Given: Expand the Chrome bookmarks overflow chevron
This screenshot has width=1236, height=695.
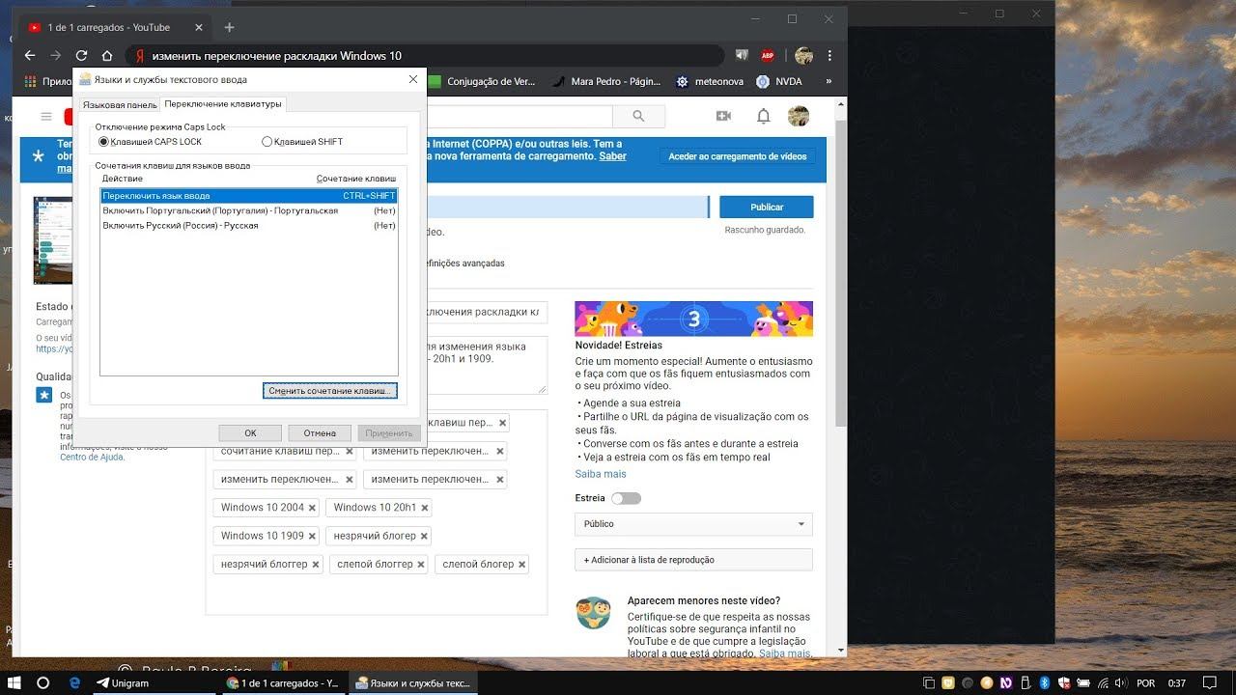Looking at the screenshot, I should click(829, 82).
